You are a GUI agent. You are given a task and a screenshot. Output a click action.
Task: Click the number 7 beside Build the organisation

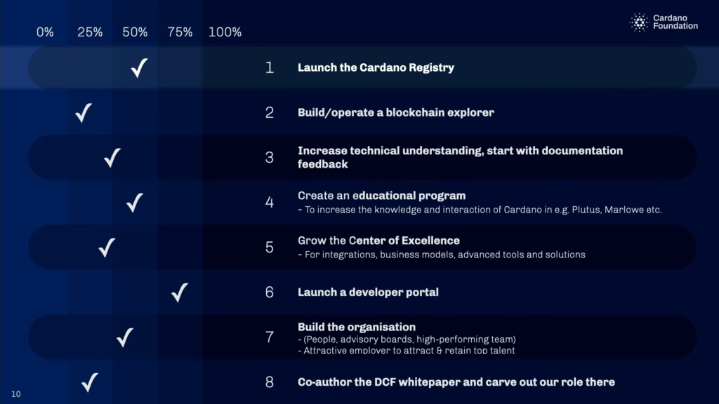click(270, 337)
